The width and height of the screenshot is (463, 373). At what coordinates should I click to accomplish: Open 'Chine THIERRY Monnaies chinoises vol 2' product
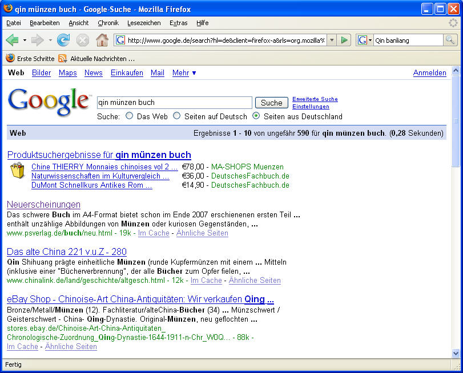pos(104,167)
